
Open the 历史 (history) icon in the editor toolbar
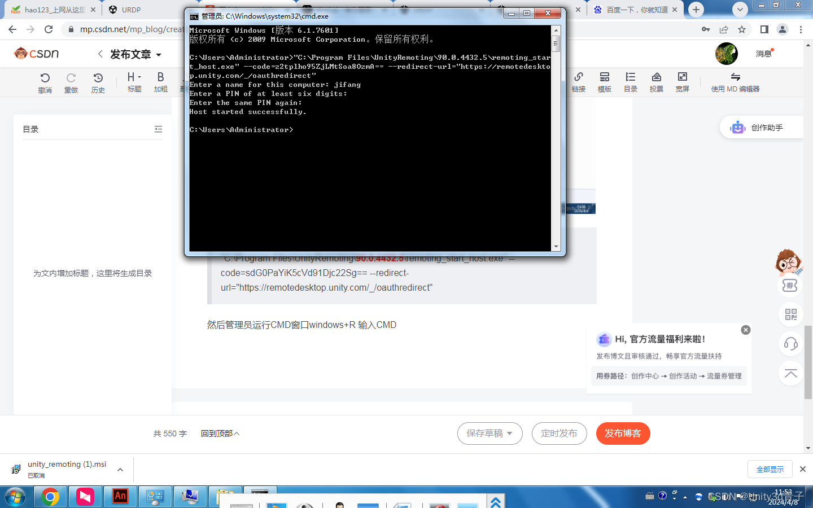pos(98,82)
